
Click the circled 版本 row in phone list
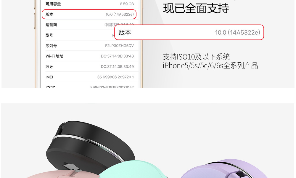(x=89, y=14)
